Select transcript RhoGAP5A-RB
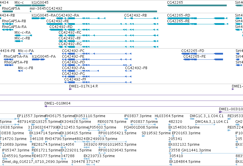243x166 pixels. [7, 24]
